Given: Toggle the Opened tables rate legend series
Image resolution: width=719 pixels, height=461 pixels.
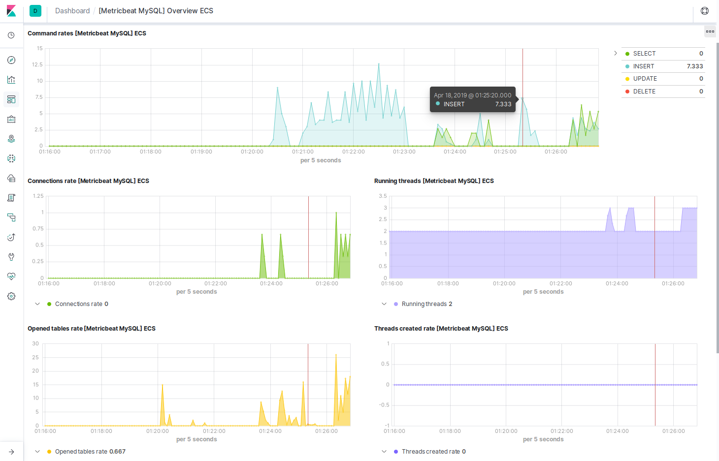Looking at the screenshot, I should pyautogui.click(x=86, y=452).
